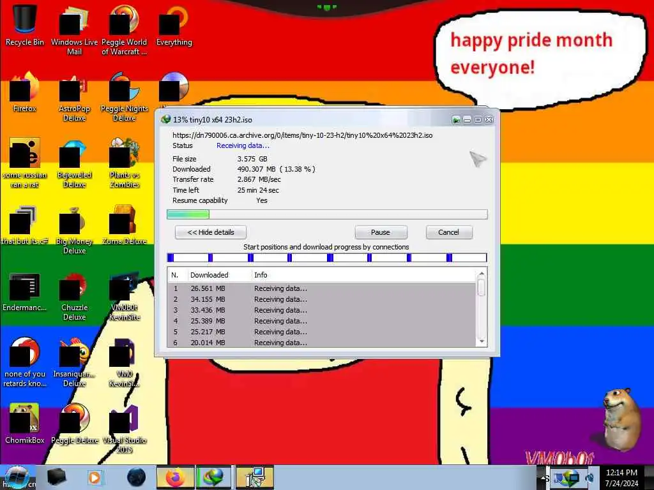Select the Zuma Deluxe desktop icon

coord(124,225)
